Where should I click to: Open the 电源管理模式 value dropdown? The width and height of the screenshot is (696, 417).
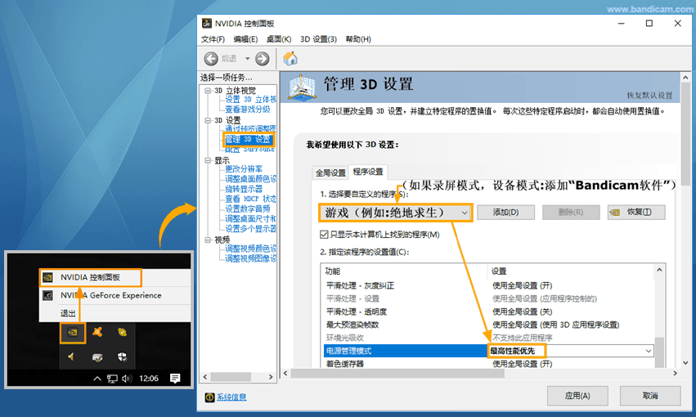(x=649, y=351)
